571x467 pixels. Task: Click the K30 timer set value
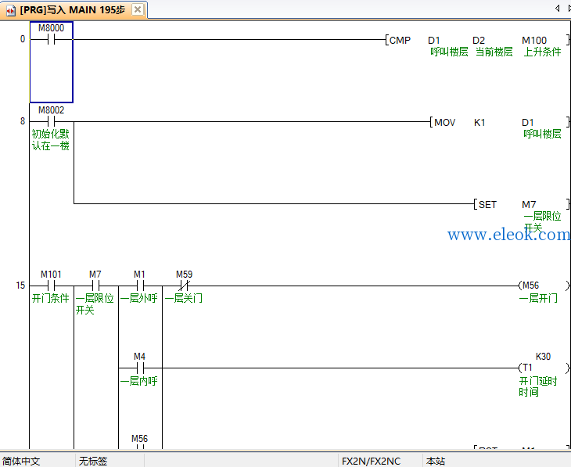tap(543, 356)
